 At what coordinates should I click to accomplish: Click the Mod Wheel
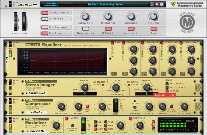coord(24,22)
